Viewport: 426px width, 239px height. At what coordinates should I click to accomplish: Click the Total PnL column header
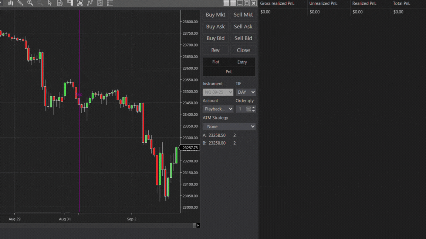[x=402, y=3]
